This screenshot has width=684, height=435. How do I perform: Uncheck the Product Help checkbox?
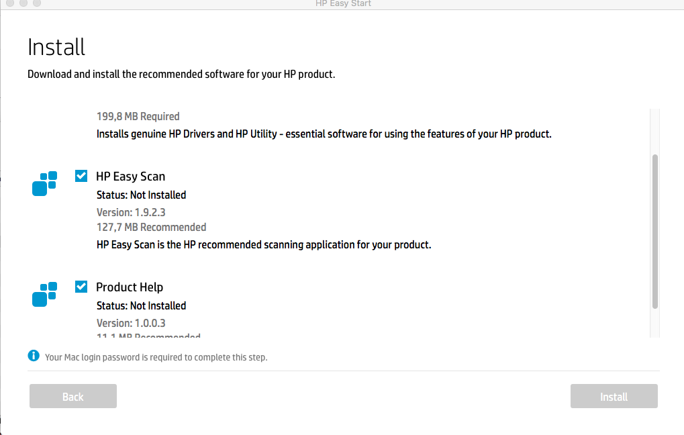pyautogui.click(x=81, y=287)
